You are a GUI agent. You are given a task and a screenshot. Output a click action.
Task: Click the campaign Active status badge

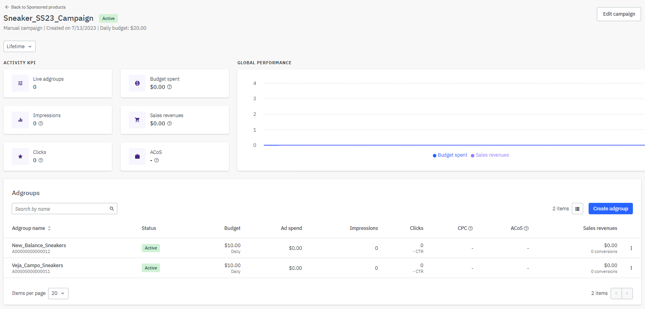108,18
